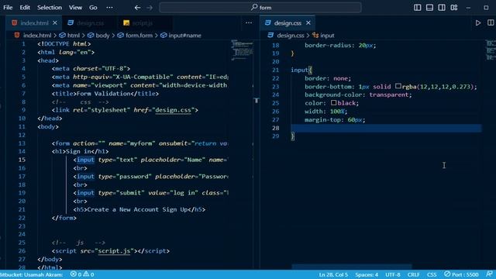Open rgba color swatch on border-bottom line

point(398,86)
